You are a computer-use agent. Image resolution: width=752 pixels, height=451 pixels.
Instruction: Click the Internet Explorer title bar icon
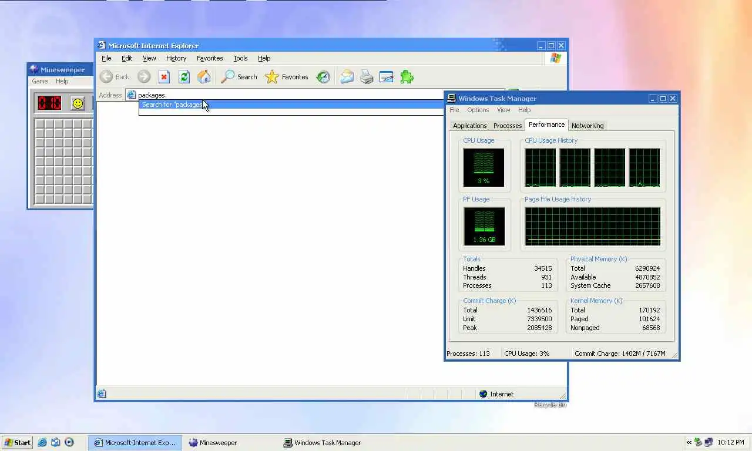pyautogui.click(x=101, y=45)
